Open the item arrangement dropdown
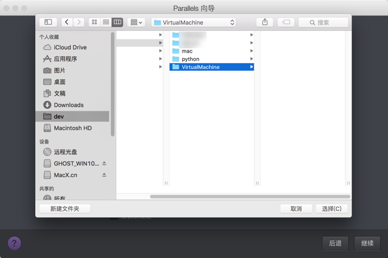 click(x=136, y=22)
